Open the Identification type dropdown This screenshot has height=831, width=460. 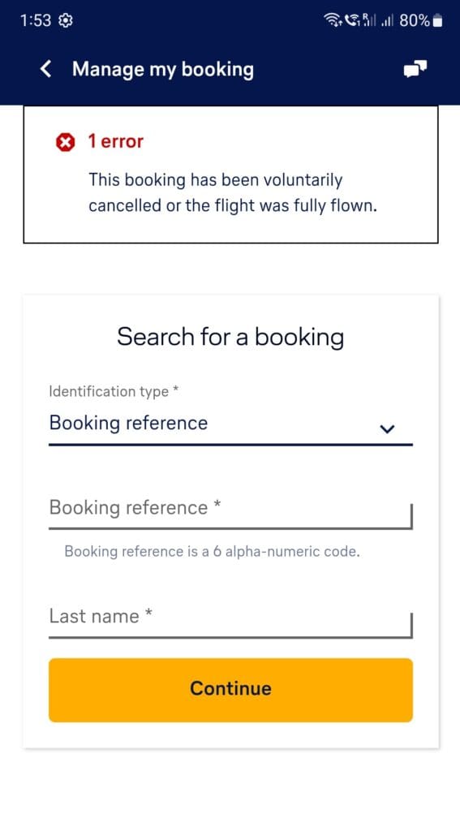[230, 416]
